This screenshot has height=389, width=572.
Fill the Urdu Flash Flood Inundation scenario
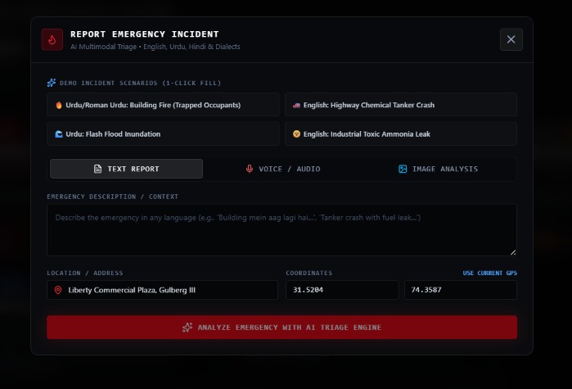coord(163,134)
